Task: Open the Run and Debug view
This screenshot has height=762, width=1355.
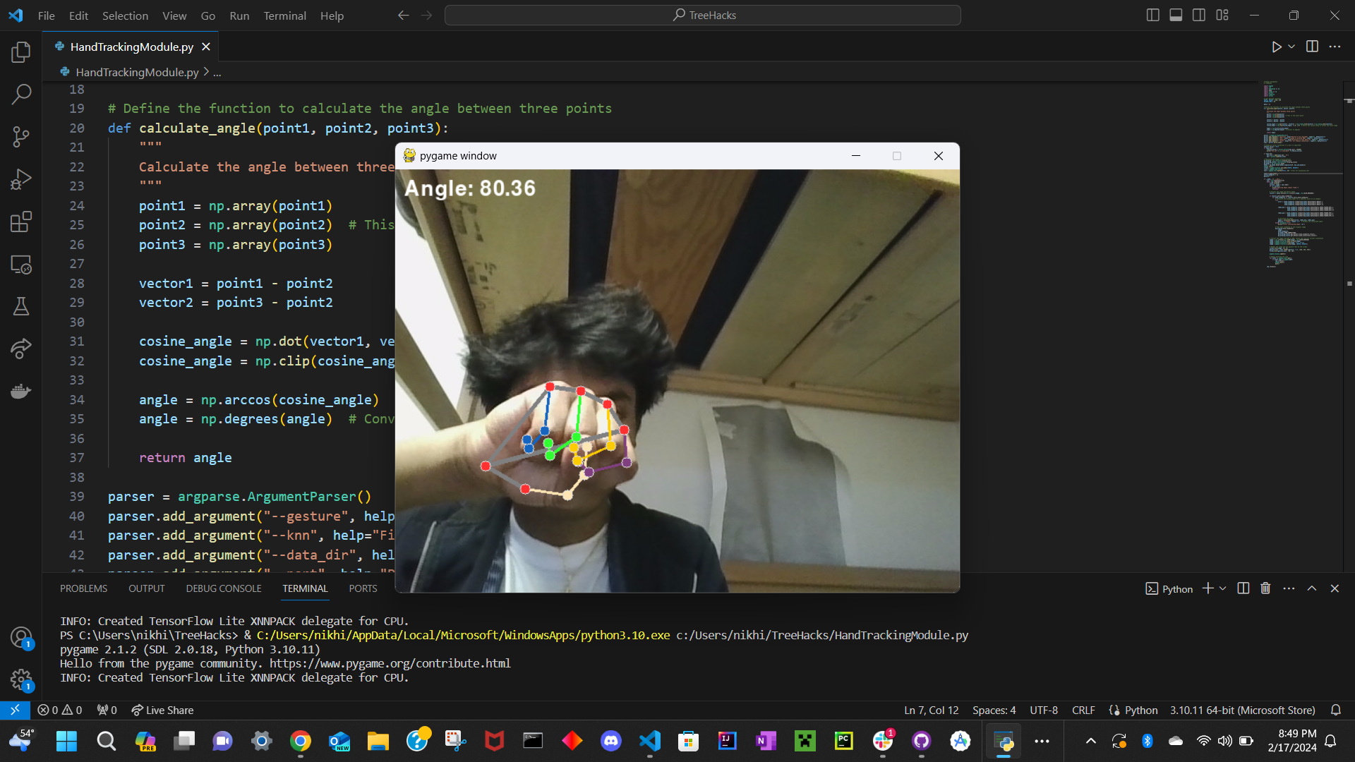Action: tap(21, 179)
